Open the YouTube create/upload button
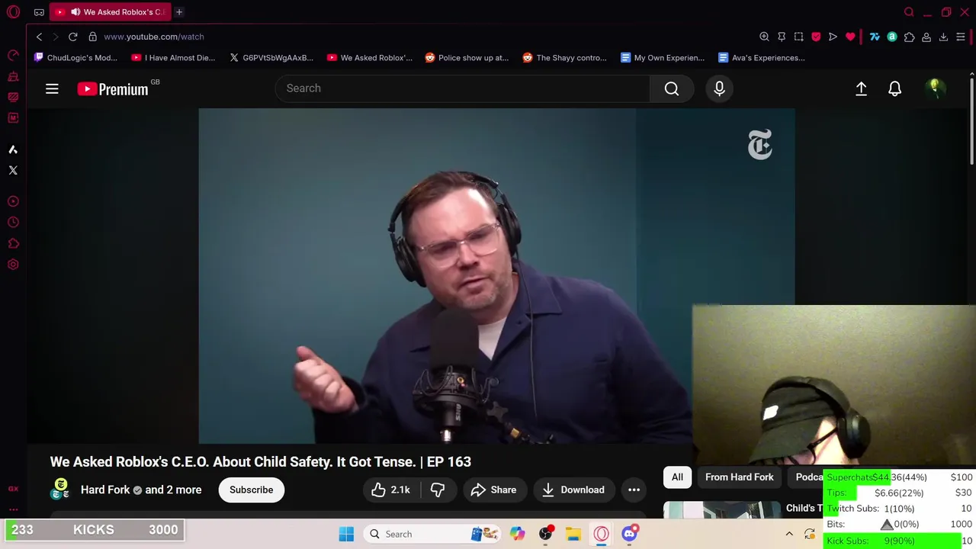This screenshot has width=976, height=549. (x=861, y=89)
